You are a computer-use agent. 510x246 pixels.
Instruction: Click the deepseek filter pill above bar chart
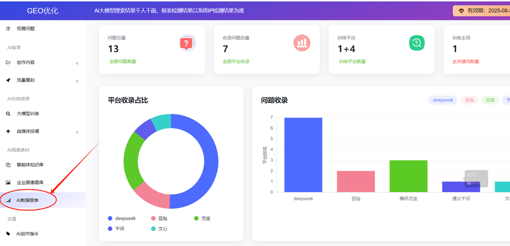[x=443, y=100]
